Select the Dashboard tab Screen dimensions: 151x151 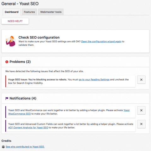(x=12, y=12)
